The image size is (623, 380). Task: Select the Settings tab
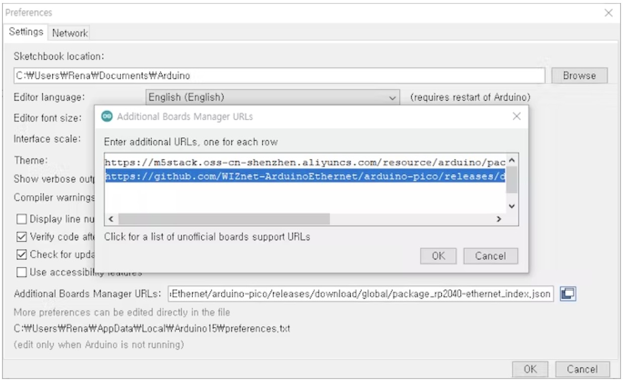26,32
